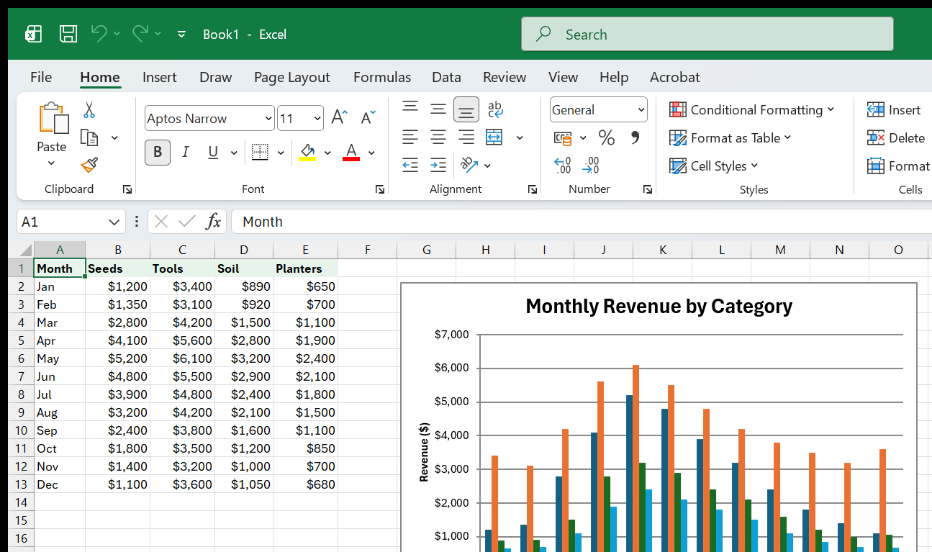Expand Paste options arrow

pos(52,163)
